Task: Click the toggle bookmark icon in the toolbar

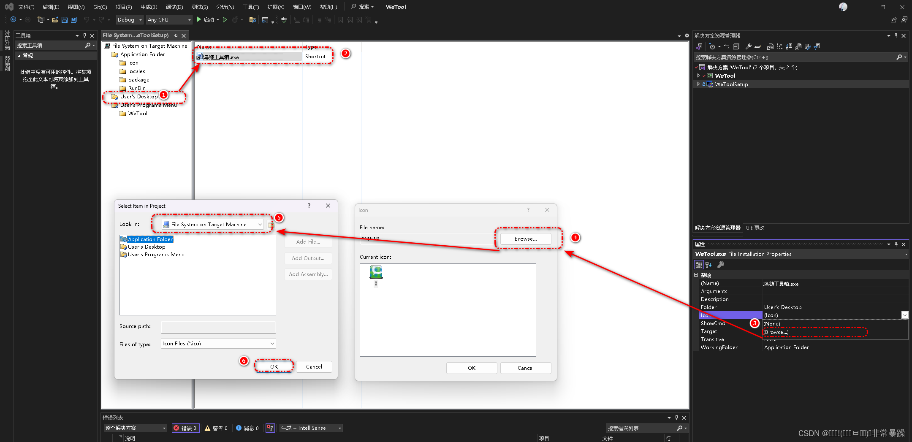Action: point(340,20)
